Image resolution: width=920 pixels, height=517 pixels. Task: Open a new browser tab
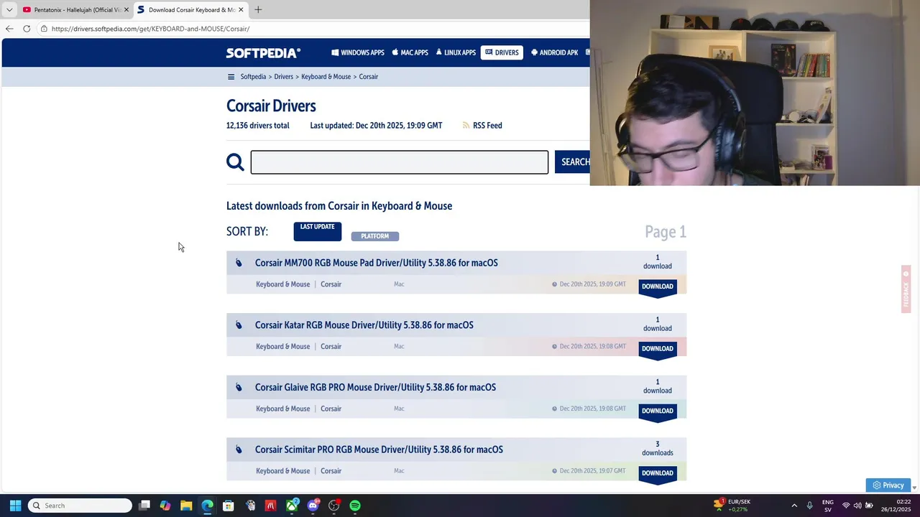(x=258, y=10)
